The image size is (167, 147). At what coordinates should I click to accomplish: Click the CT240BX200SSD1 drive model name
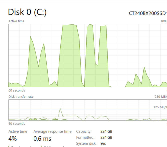click(147, 13)
